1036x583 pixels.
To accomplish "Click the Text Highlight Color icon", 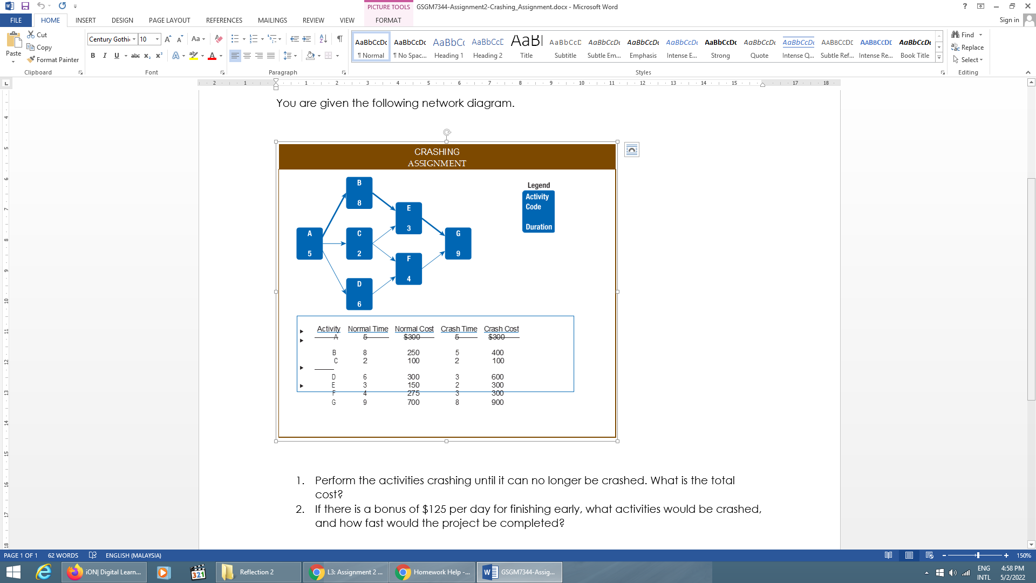I will coord(194,56).
